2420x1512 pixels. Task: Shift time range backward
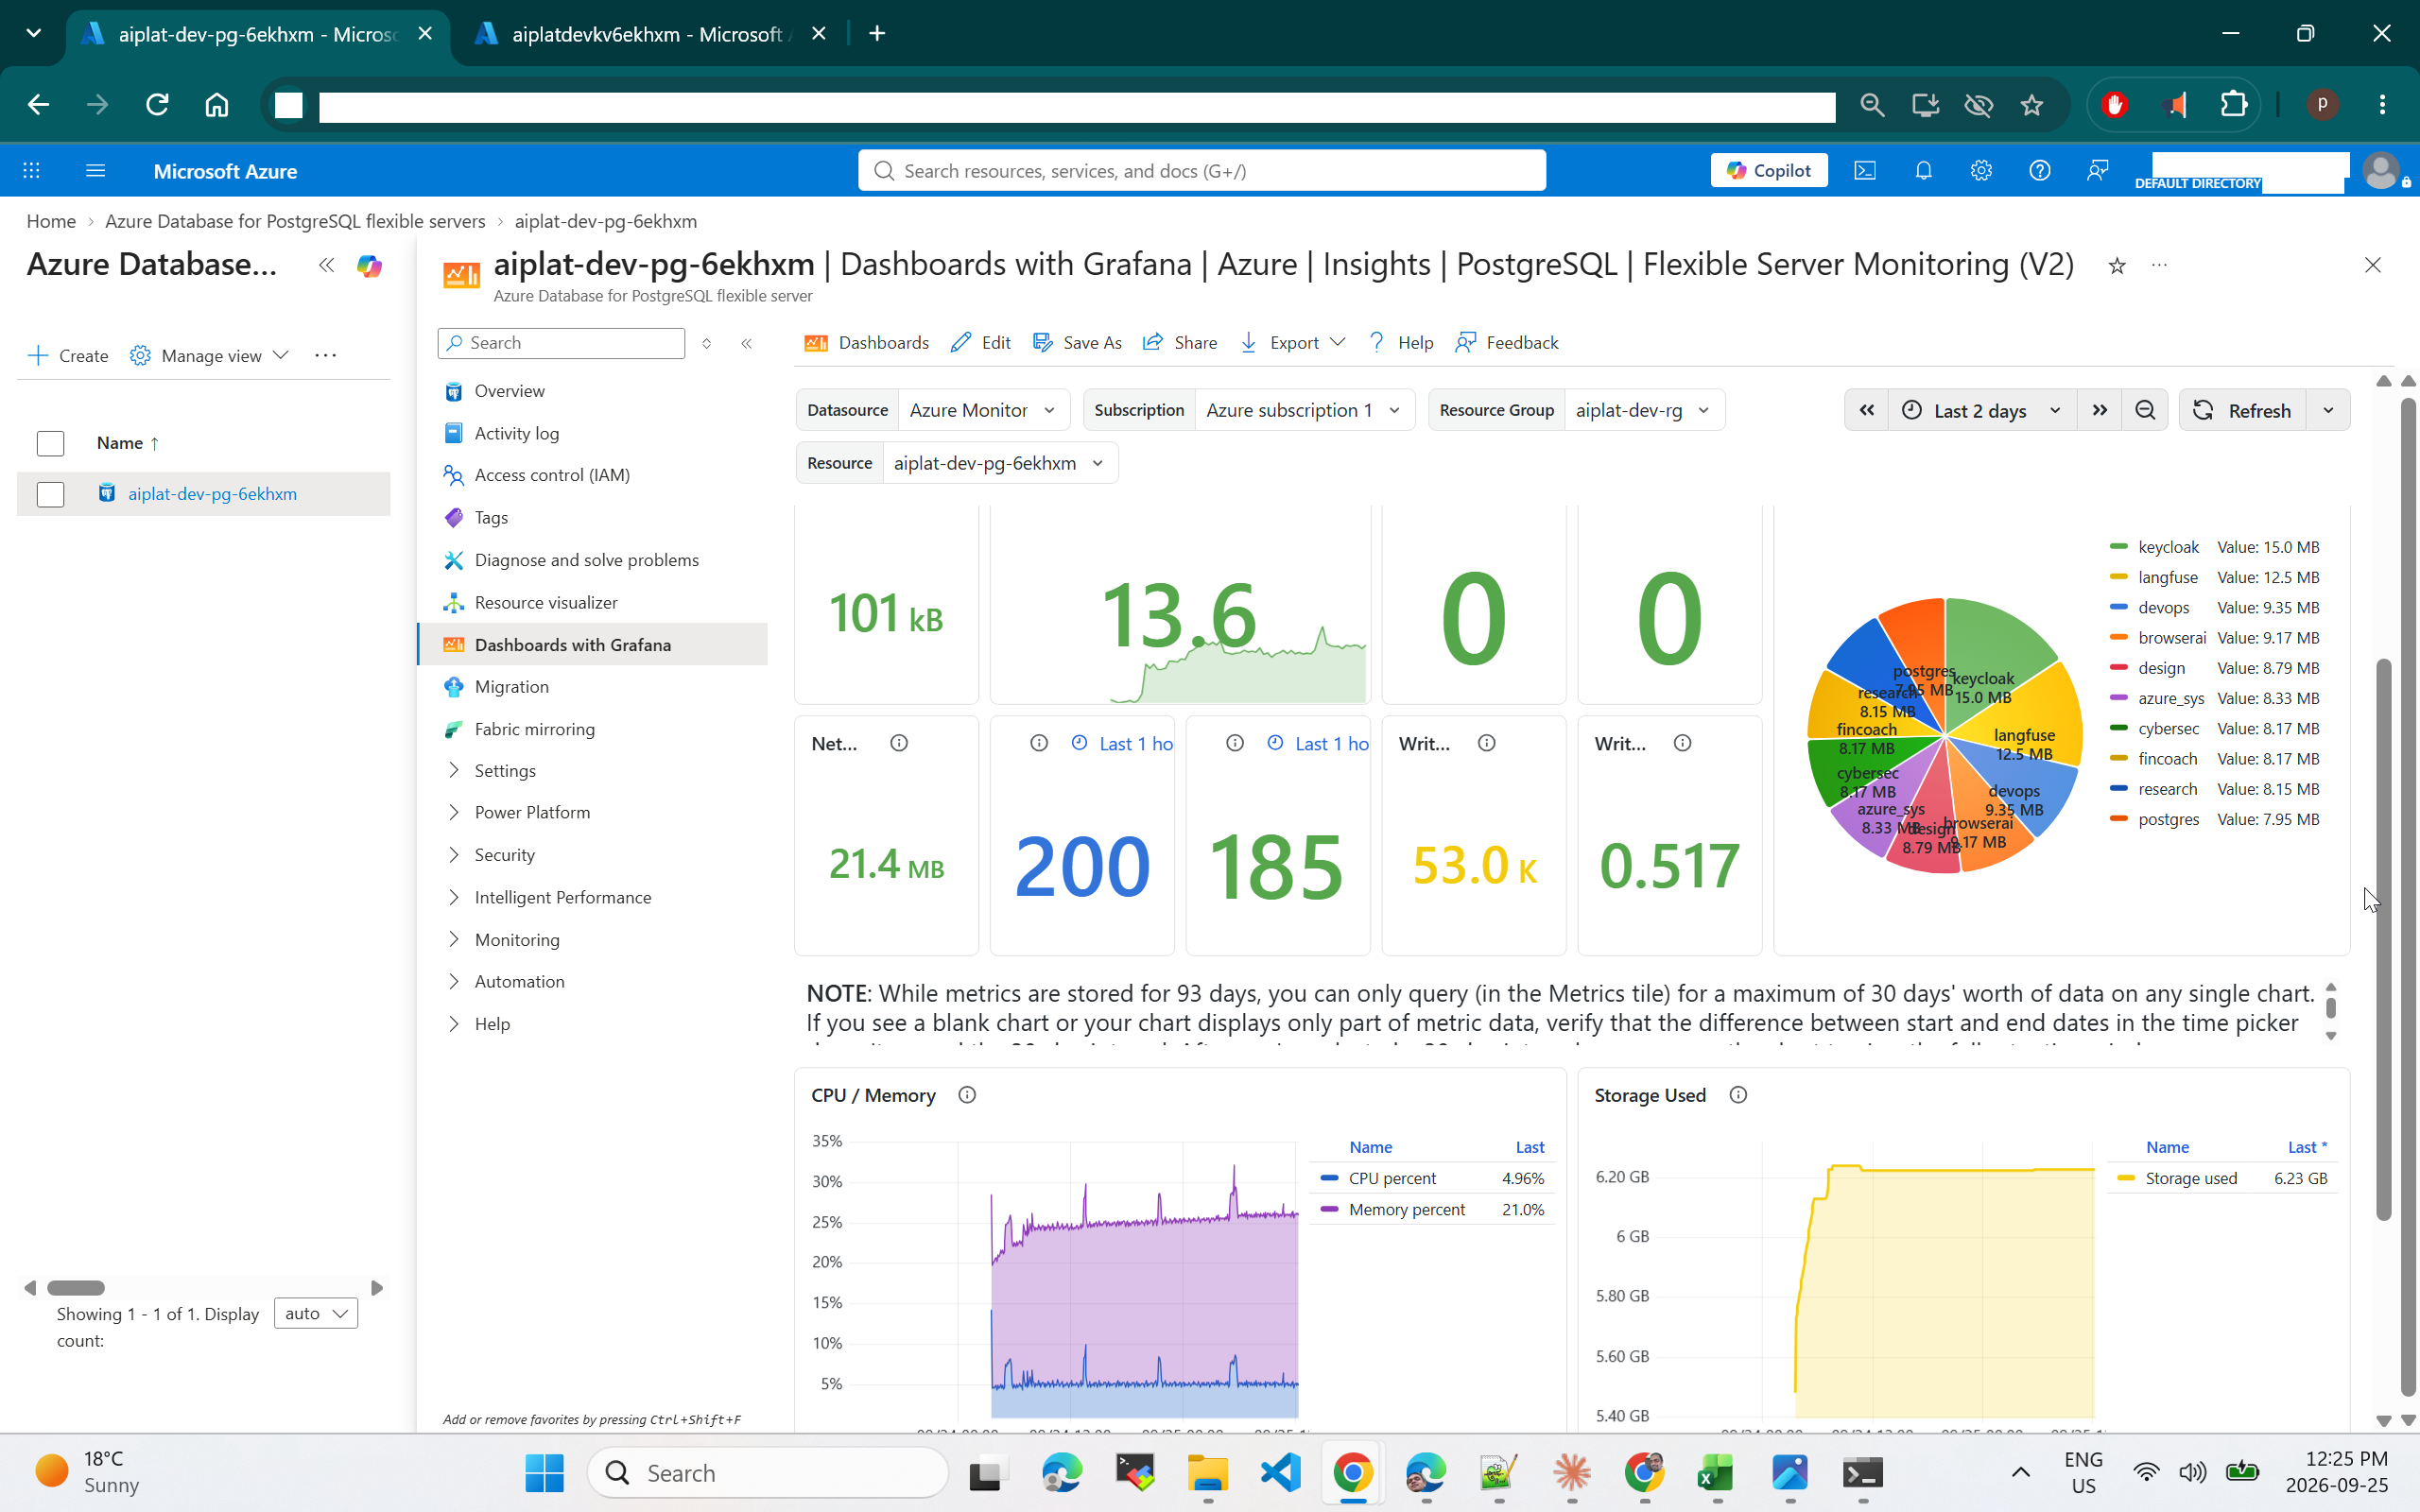pos(1866,410)
